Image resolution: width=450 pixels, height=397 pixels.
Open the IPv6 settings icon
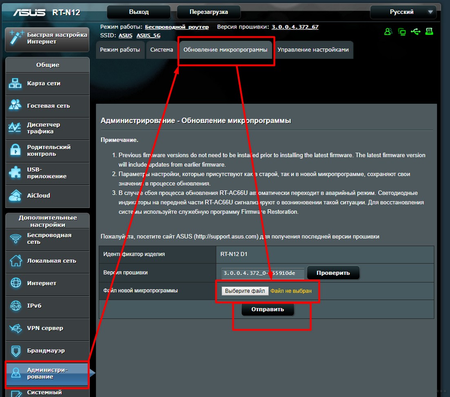[x=16, y=306]
